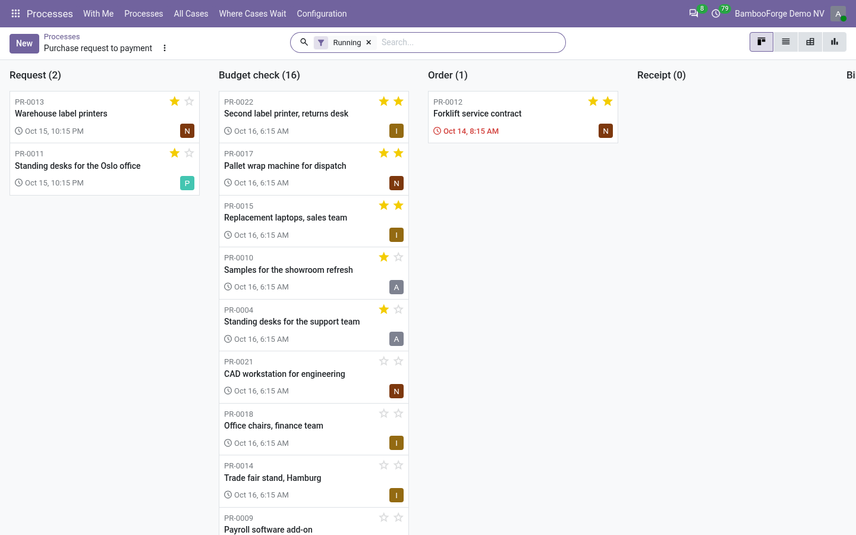Switch to graph view
Viewport: 856px width, 535px height.
pyautogui.click(x=835, y=42)
